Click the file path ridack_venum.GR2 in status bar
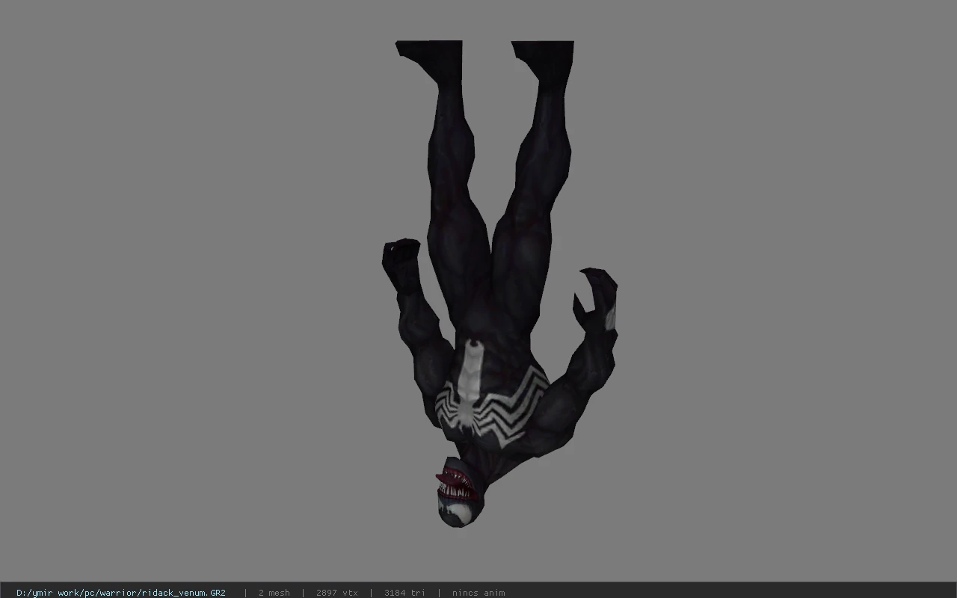 click(x=121, y=593)
